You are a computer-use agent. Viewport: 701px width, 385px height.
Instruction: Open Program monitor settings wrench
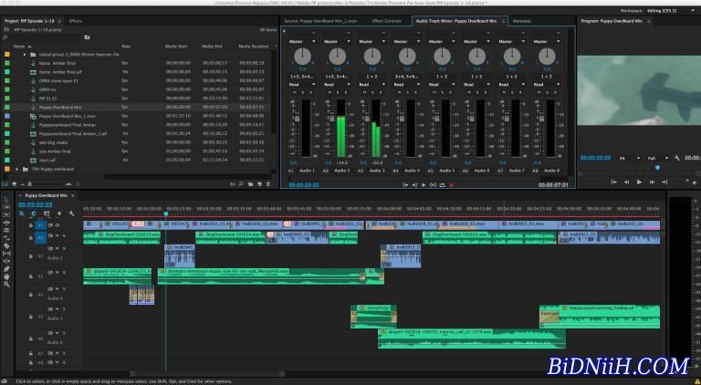tap(677, 158)
